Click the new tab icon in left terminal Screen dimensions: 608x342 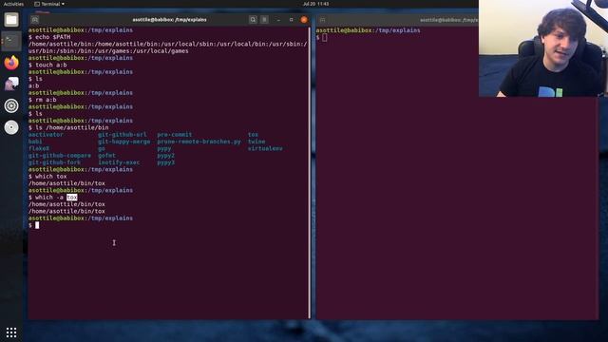[x=35, y=19]
